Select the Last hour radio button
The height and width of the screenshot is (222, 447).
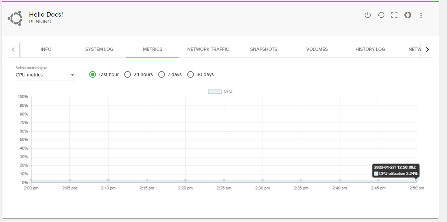[x=93, y=74]
